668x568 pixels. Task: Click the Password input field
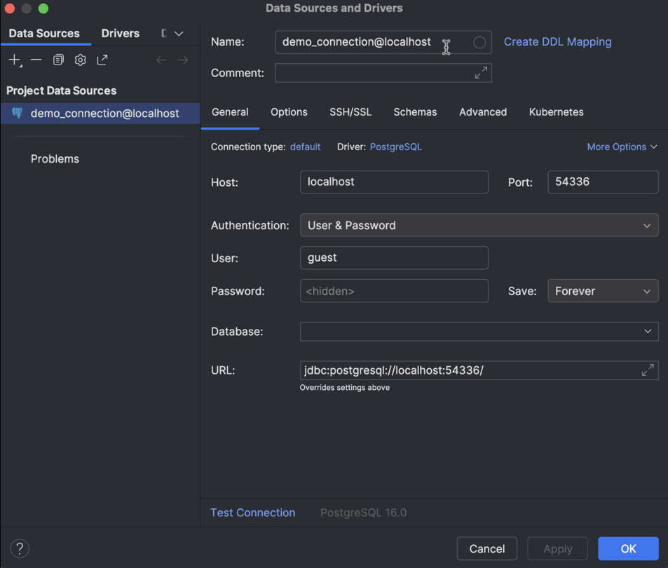[x=394, y=291]
